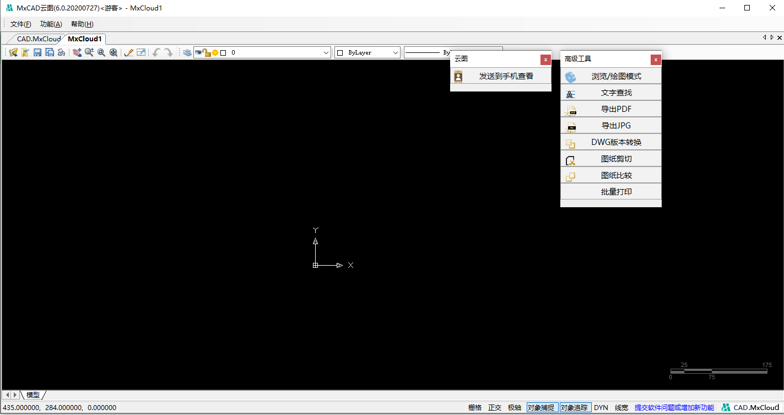Toggle 对象追踪 object tracking in status bar
Screen dimensions: 784x415
[575, 408]
